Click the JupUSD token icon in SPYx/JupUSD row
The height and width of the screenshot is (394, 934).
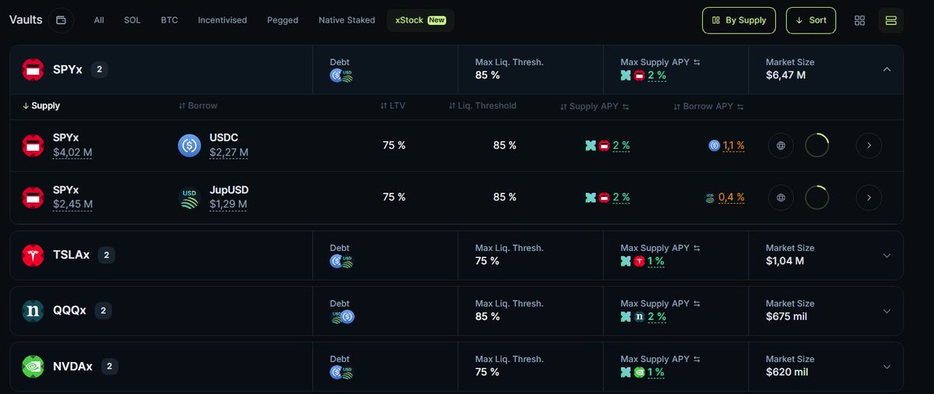pos(189,197)
